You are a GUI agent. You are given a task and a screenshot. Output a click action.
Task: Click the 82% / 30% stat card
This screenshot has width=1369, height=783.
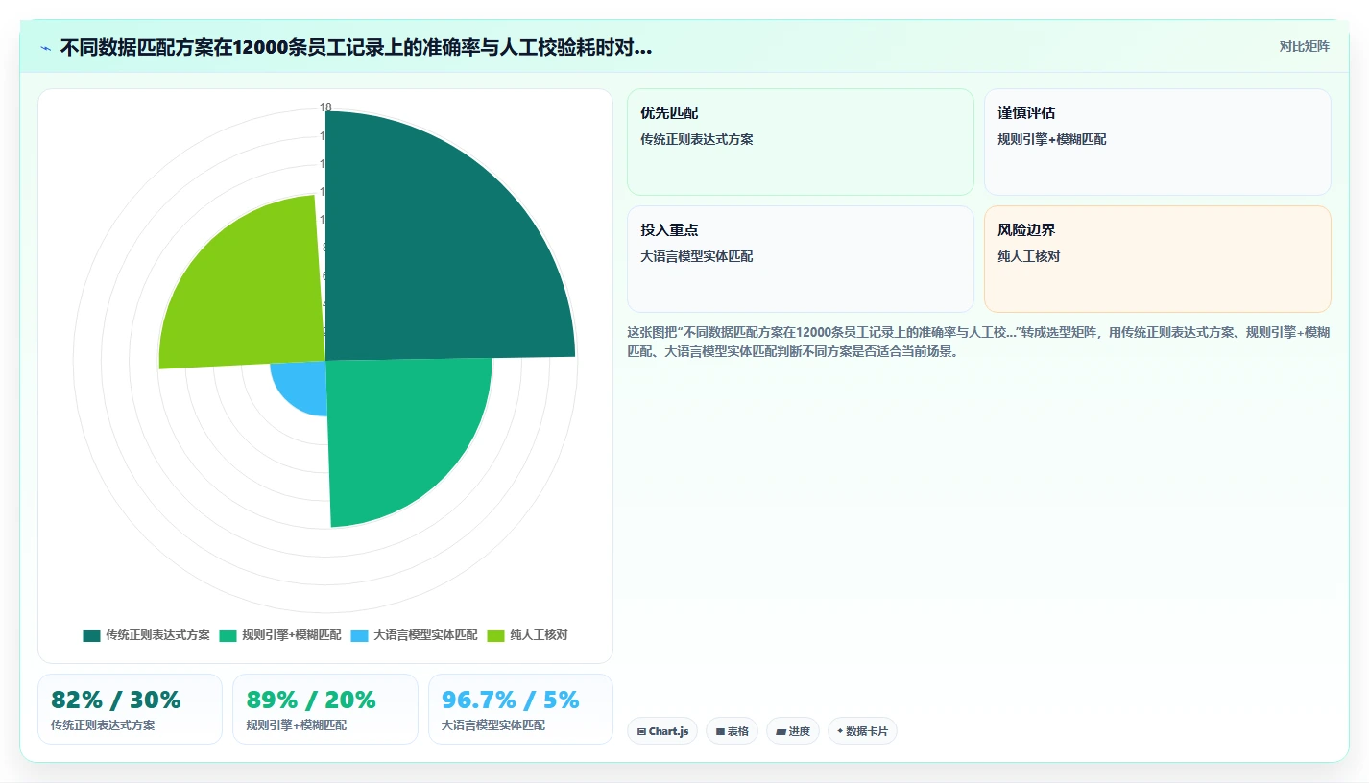pyautogui.click(x=130, y=709)
